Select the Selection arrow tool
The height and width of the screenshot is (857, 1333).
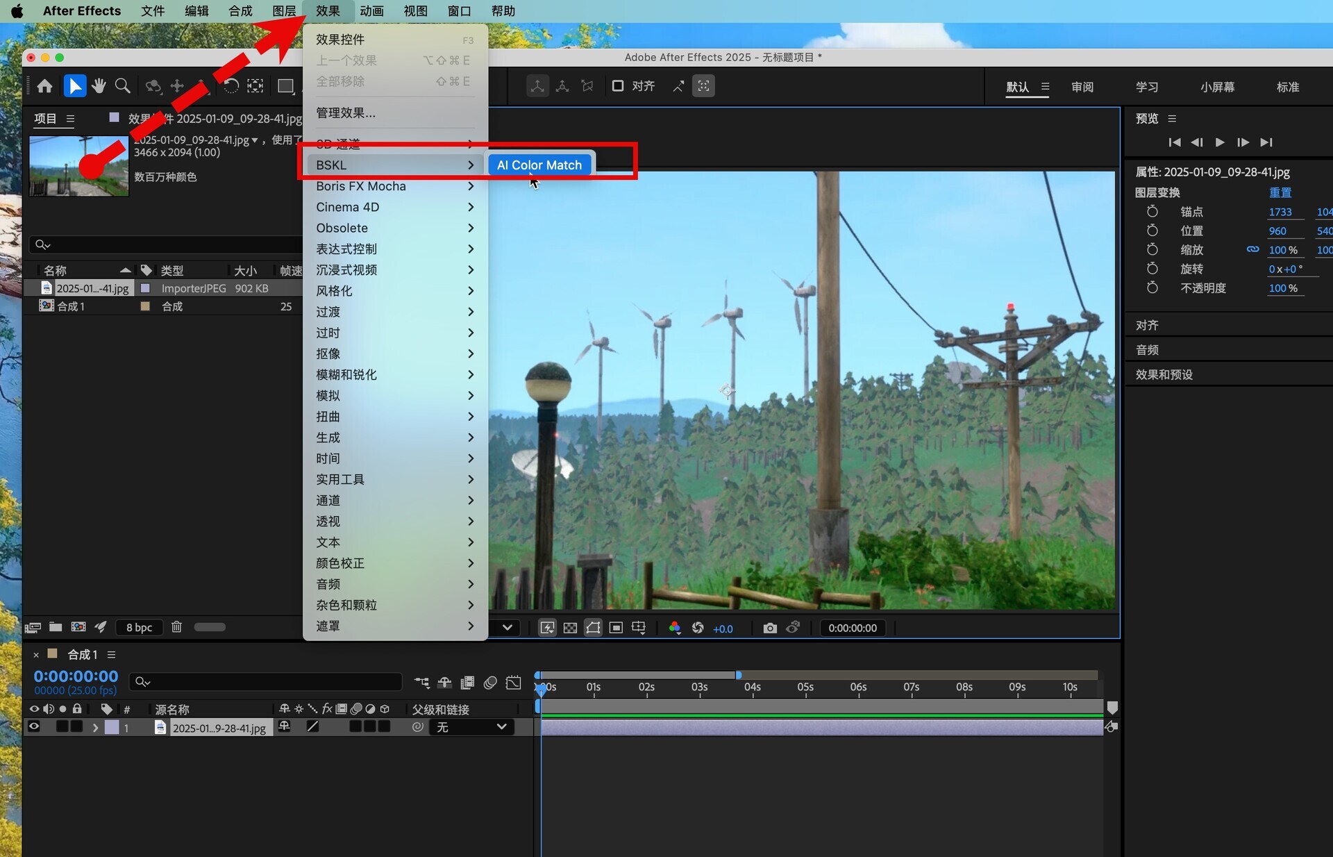pos(74,86)
